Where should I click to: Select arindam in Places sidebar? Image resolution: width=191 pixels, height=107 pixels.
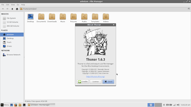[12, 34]
